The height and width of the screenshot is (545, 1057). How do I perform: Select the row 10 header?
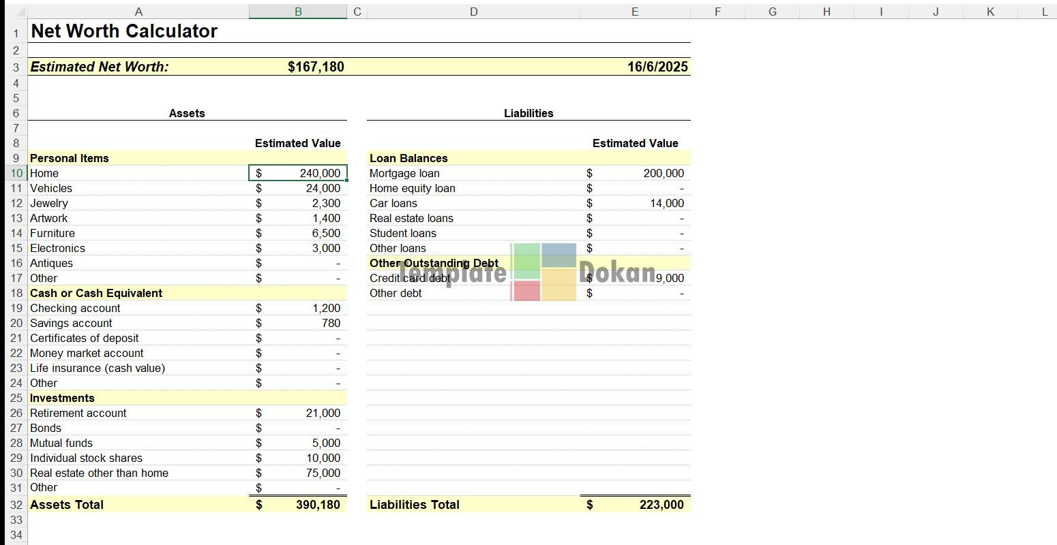16,173
